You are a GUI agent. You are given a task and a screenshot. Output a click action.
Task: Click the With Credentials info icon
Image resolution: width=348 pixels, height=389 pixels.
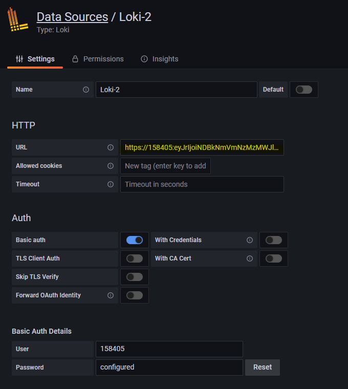pyautogui.click(x=250, y=240)
